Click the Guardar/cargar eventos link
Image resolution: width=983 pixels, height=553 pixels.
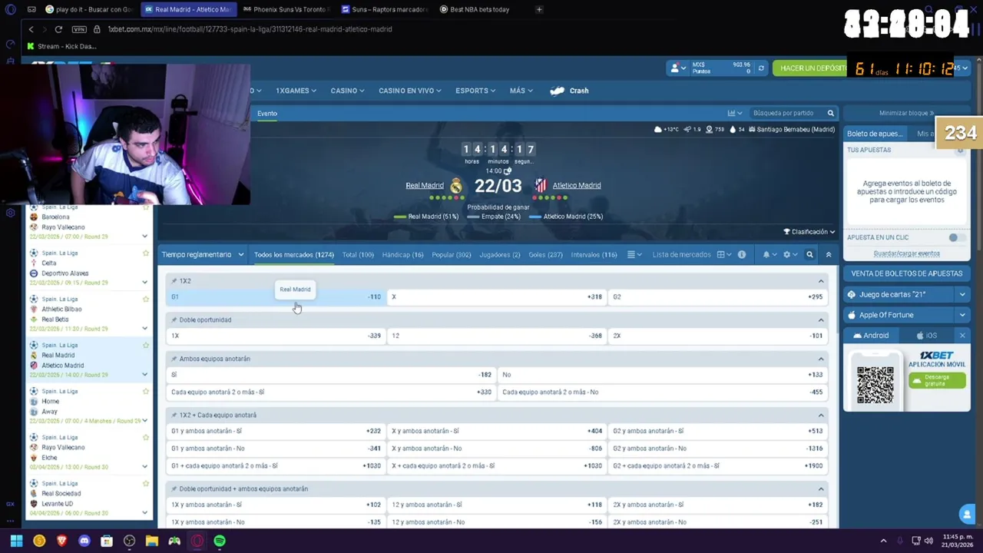(x=906, y=253)
